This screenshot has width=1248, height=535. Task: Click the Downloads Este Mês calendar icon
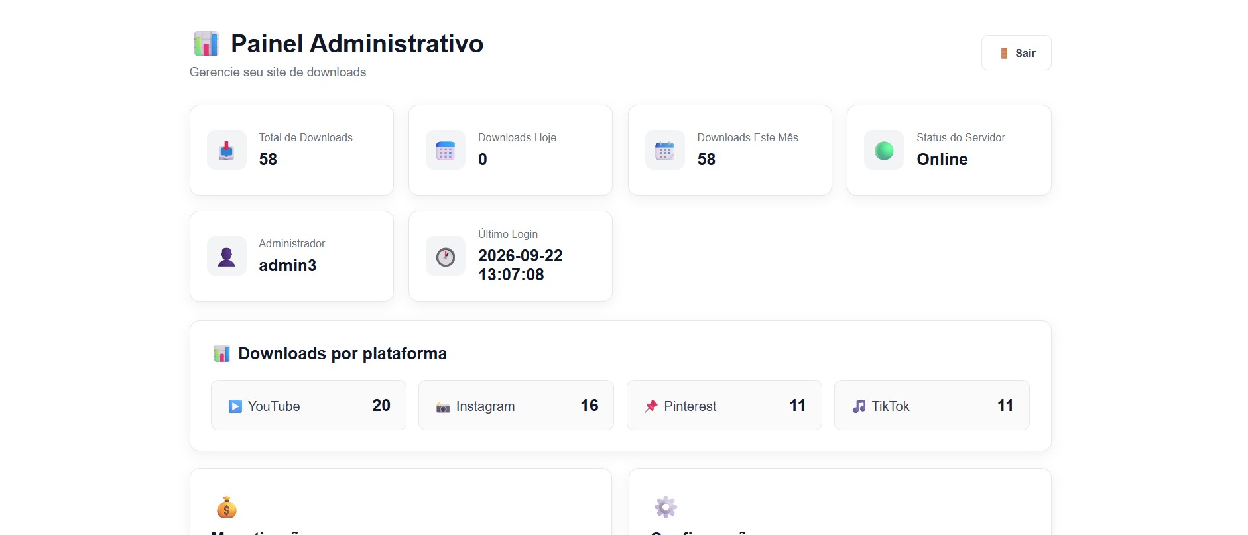[664, 150]
